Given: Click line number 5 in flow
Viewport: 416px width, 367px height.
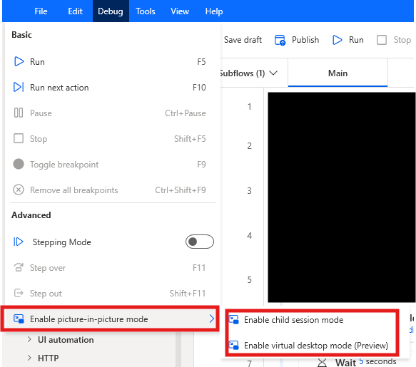Looking at the screenshot, I should 249,279.
